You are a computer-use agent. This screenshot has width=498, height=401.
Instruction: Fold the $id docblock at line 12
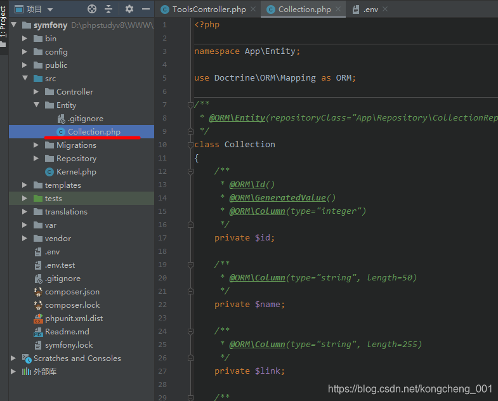[x=190, y=171]
